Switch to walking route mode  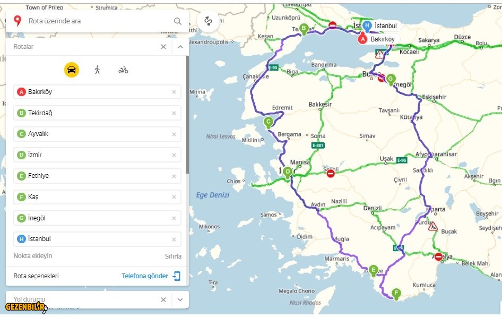97,70
